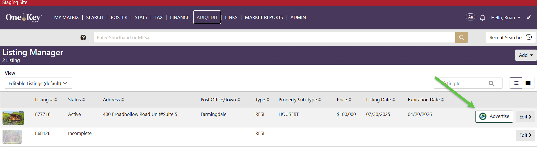This screenshot has height=147, width=537.
Task: Sort listings by Price column
Action: 344,100
